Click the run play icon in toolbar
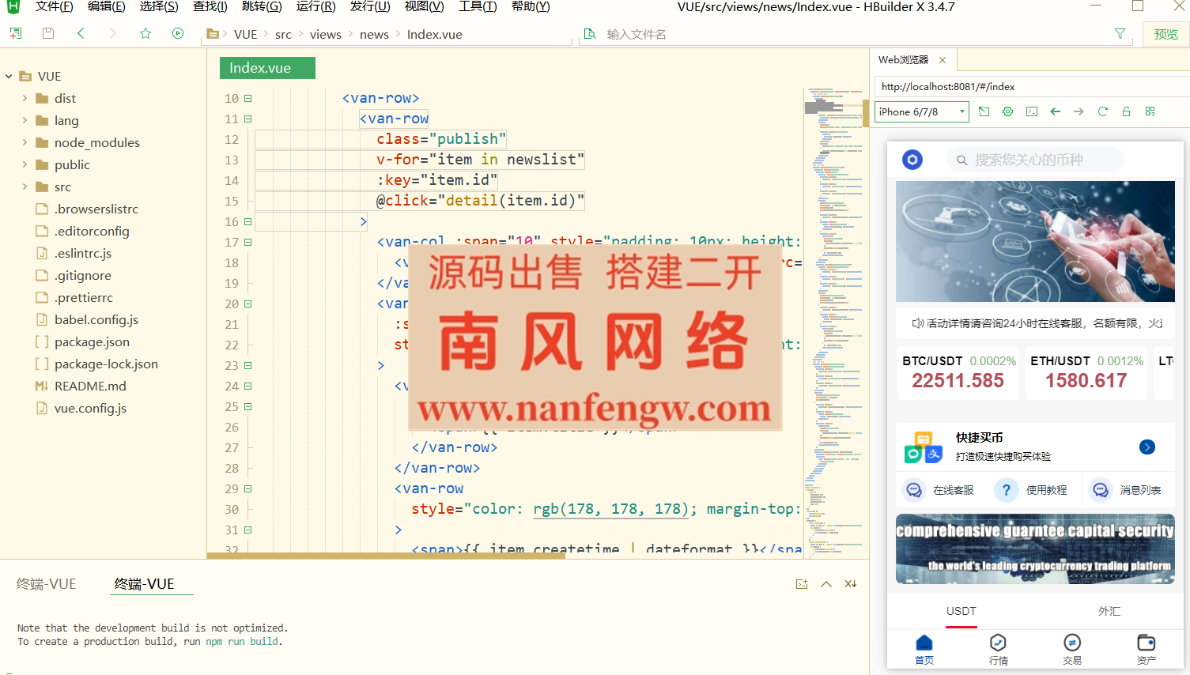This screenshot has height=675, width=1190. (x=178, y=33)
